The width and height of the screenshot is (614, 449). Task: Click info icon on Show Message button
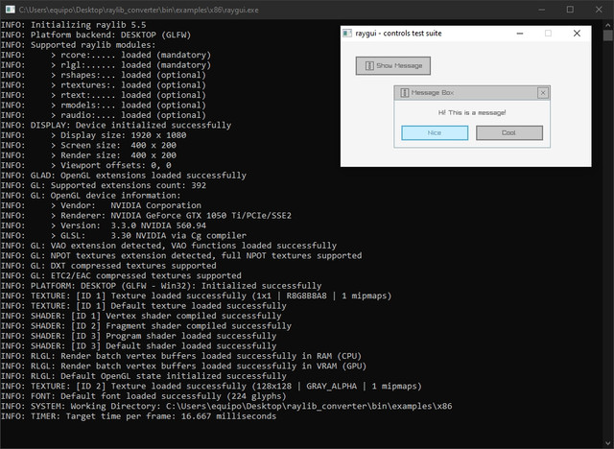coord(369,66)
